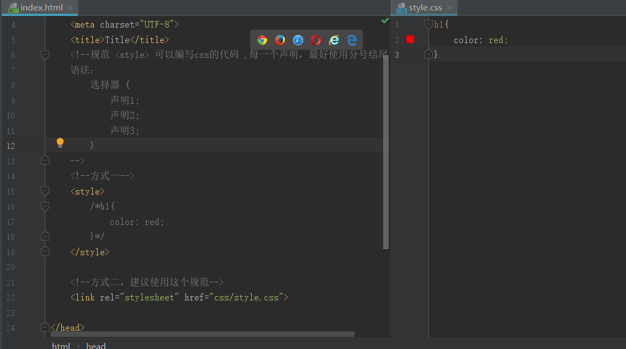Click the green inspection checkmark icon
This screenshot has width=626, height=349.
coord(385,20)
